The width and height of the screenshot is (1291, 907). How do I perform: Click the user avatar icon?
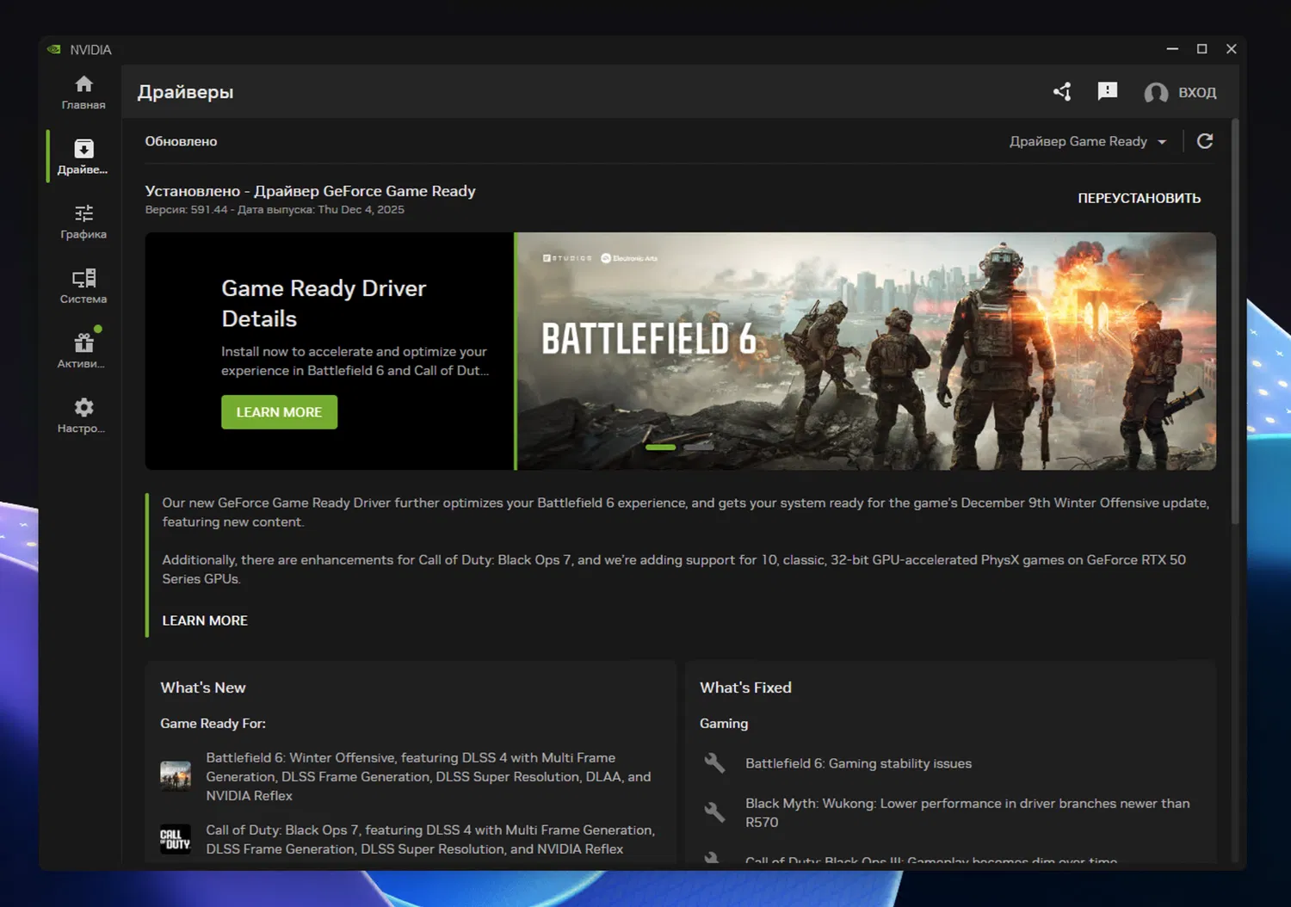tap(1156, 92)
